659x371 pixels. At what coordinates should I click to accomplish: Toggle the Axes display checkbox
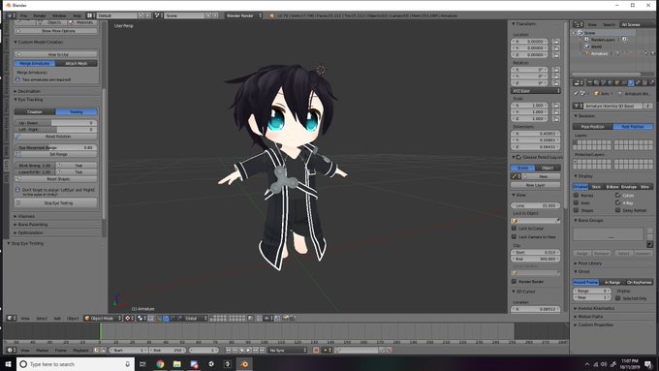coord(577,202)
